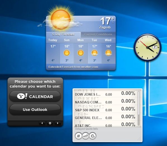The height and width of the screenshot is (146, 167).
Task: Click the Wed column header
Action: (x=108, y=40)
